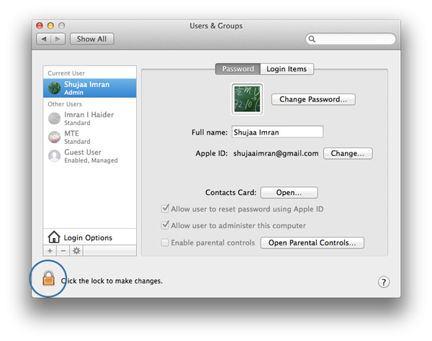Go forward with the right arrow button

(58, 39)
